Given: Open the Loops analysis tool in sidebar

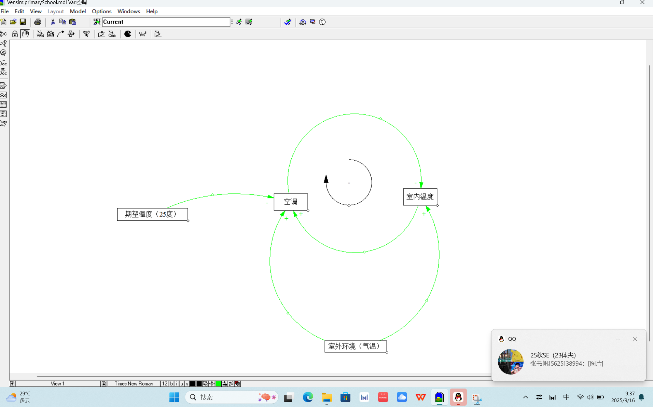Looking at the screenshot, I should [3, 53].
